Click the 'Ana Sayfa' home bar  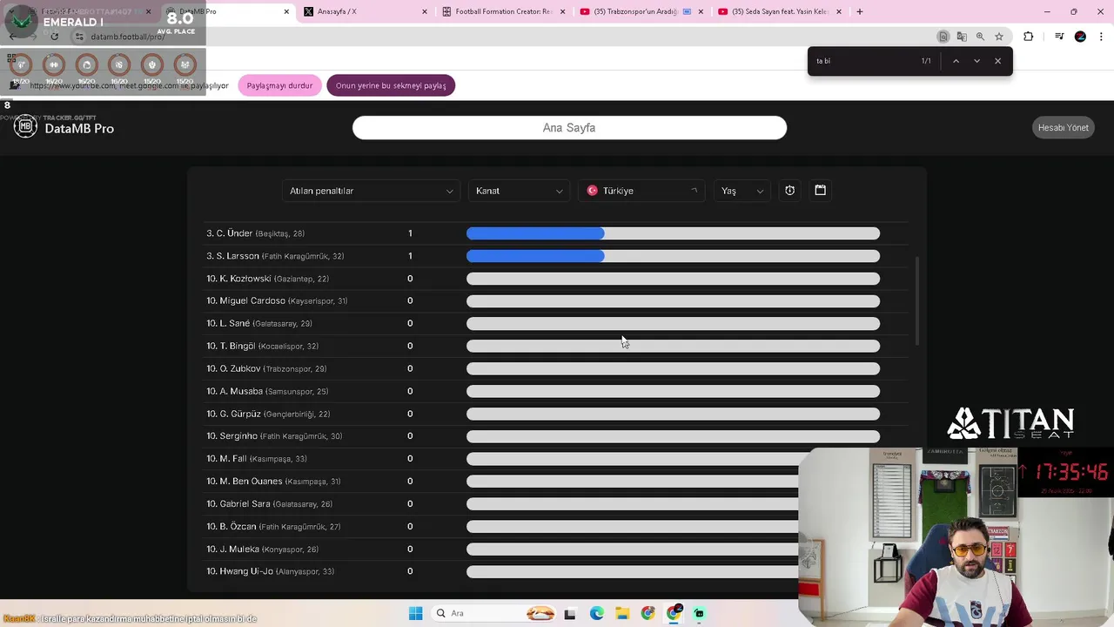pos(569,127)
